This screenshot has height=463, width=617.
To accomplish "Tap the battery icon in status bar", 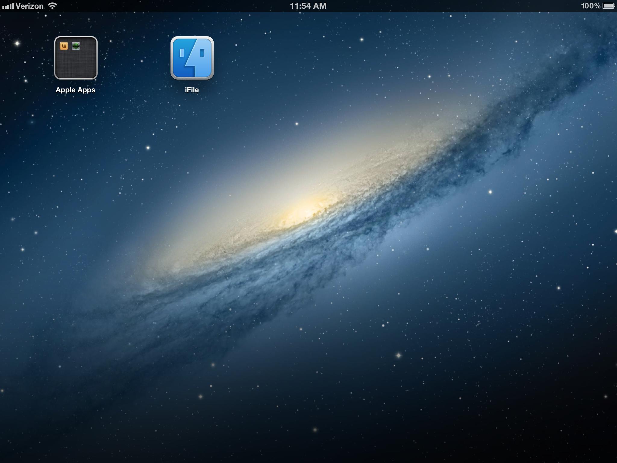I will [608, 6].
